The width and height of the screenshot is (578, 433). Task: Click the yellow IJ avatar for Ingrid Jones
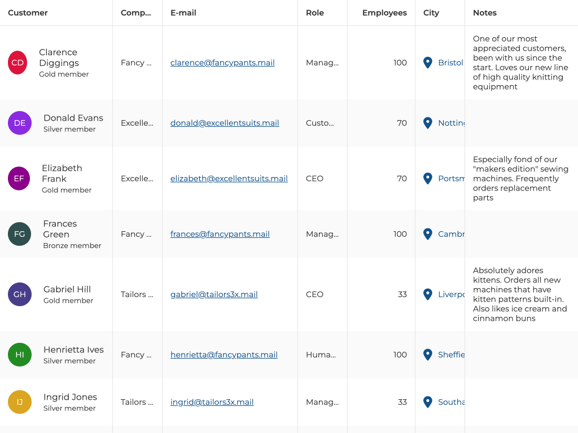click(x=20, y=402)
